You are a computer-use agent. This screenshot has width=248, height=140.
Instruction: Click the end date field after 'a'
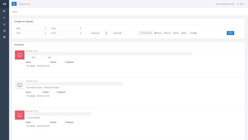pos(117,33)
